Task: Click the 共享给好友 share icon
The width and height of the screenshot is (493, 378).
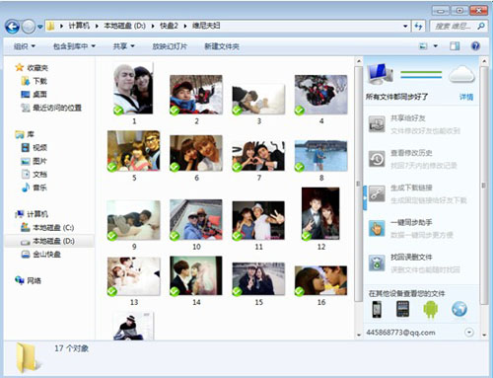Action: point(377,124)
